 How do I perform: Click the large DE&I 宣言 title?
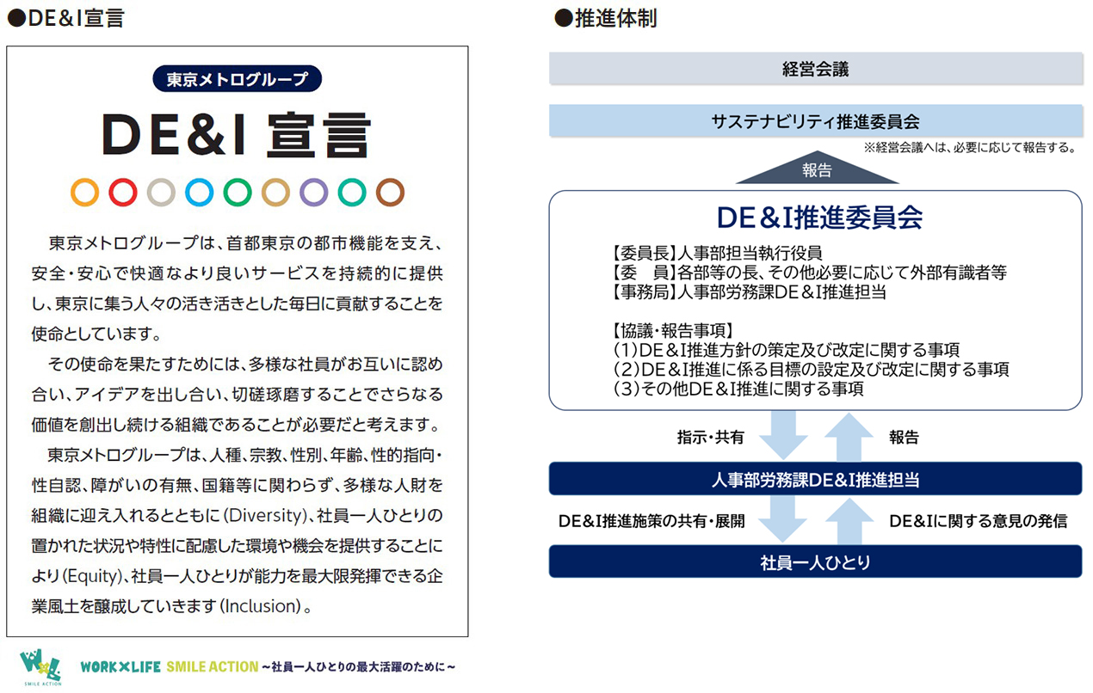[x=237, y=136]
